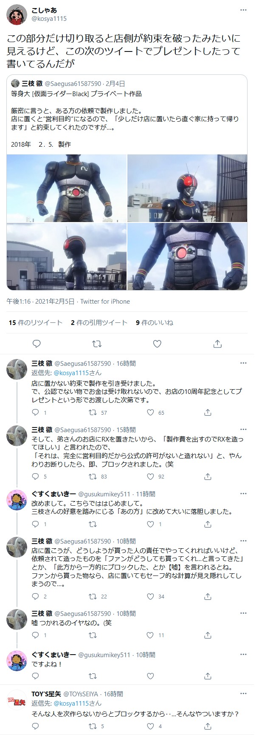Like the reply showing 65 likes
This screenshot has width=259, height=735.
pyautogui.click(x=150, y=412)
